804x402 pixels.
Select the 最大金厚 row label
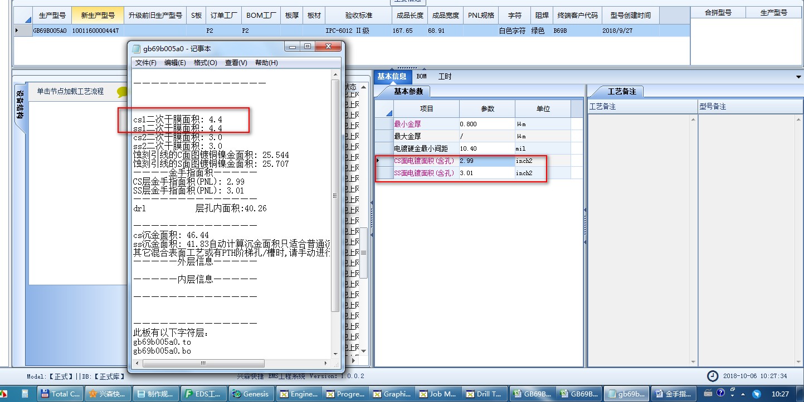(426, 136)
